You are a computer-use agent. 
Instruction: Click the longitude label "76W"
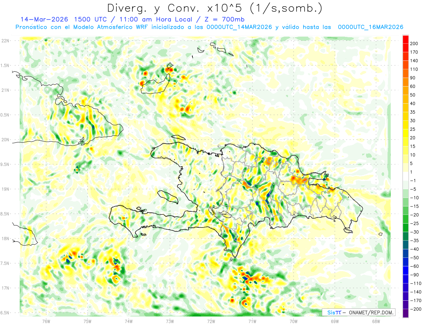click(x=46, y=321)
